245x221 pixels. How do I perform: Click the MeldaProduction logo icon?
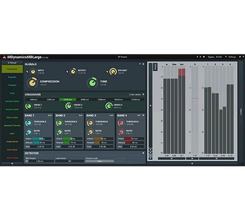tap(4, 57)
